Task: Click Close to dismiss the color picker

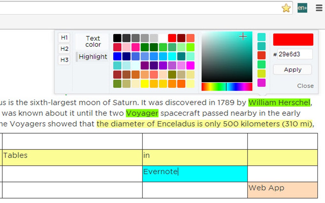Action: coord(305,86)
